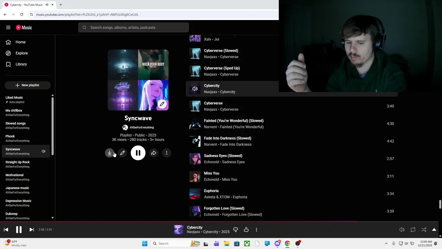Dislike the current song Cybercity
The height and width of the screenshot is (249, 442).
tap(236, 230)
